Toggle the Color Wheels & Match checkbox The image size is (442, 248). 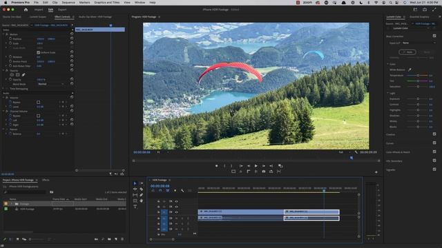click(x=434, y=152)
